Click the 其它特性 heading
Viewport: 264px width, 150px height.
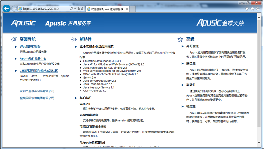coord(86,98)
